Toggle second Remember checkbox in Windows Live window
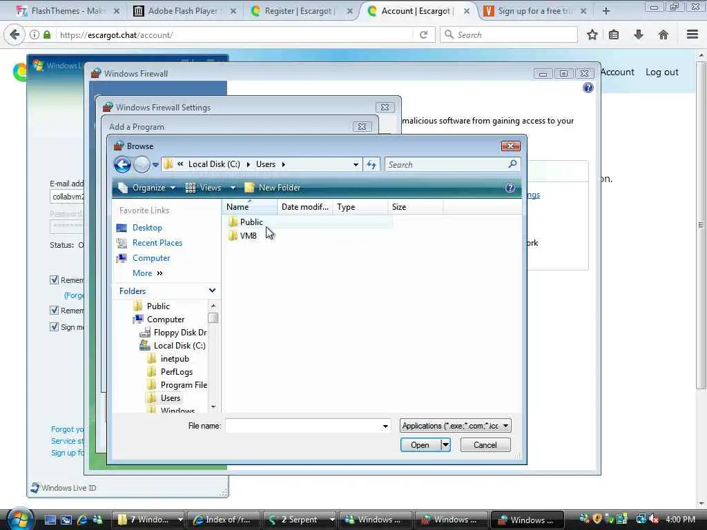The width and height of the screenshot is (707, 530). tap(54, 310)
